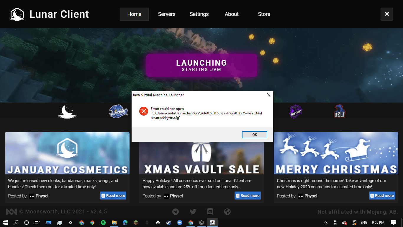This screenshot has width=403, height=227.
Task: Switch to the About tab
Action: click(232, 14)
